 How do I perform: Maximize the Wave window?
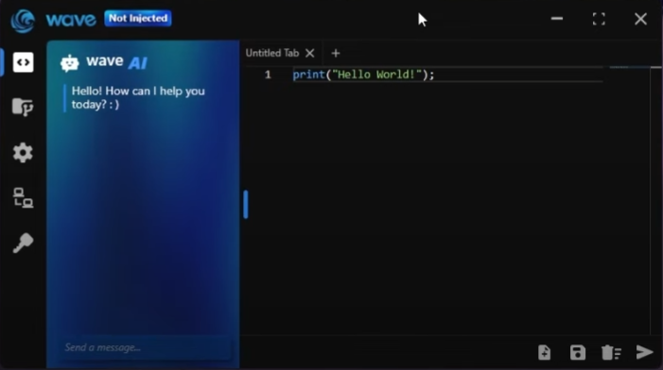[599, 19]
